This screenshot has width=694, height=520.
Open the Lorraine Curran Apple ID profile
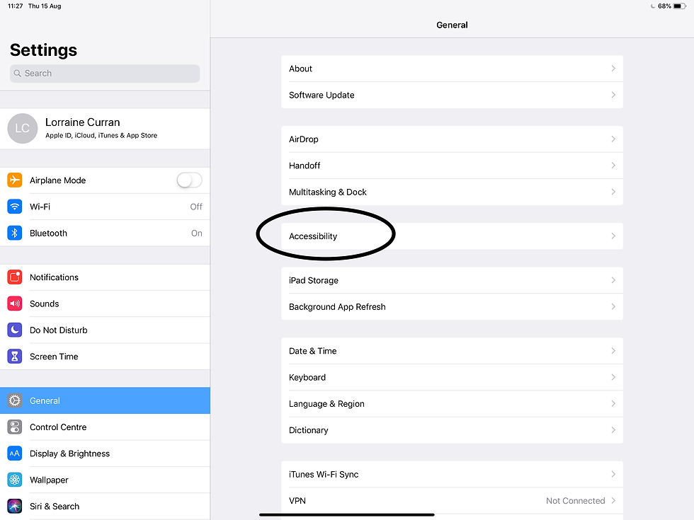coord(105,129)
